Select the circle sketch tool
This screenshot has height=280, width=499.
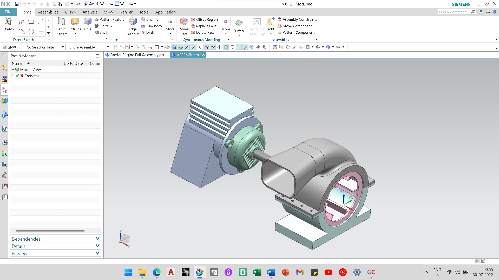31,32
